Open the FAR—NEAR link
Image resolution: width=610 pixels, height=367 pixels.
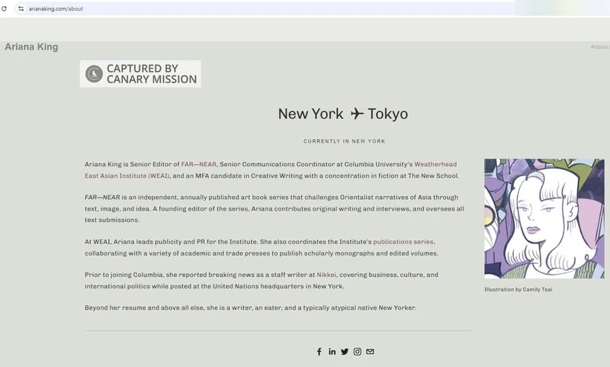[x=198, y=164]
